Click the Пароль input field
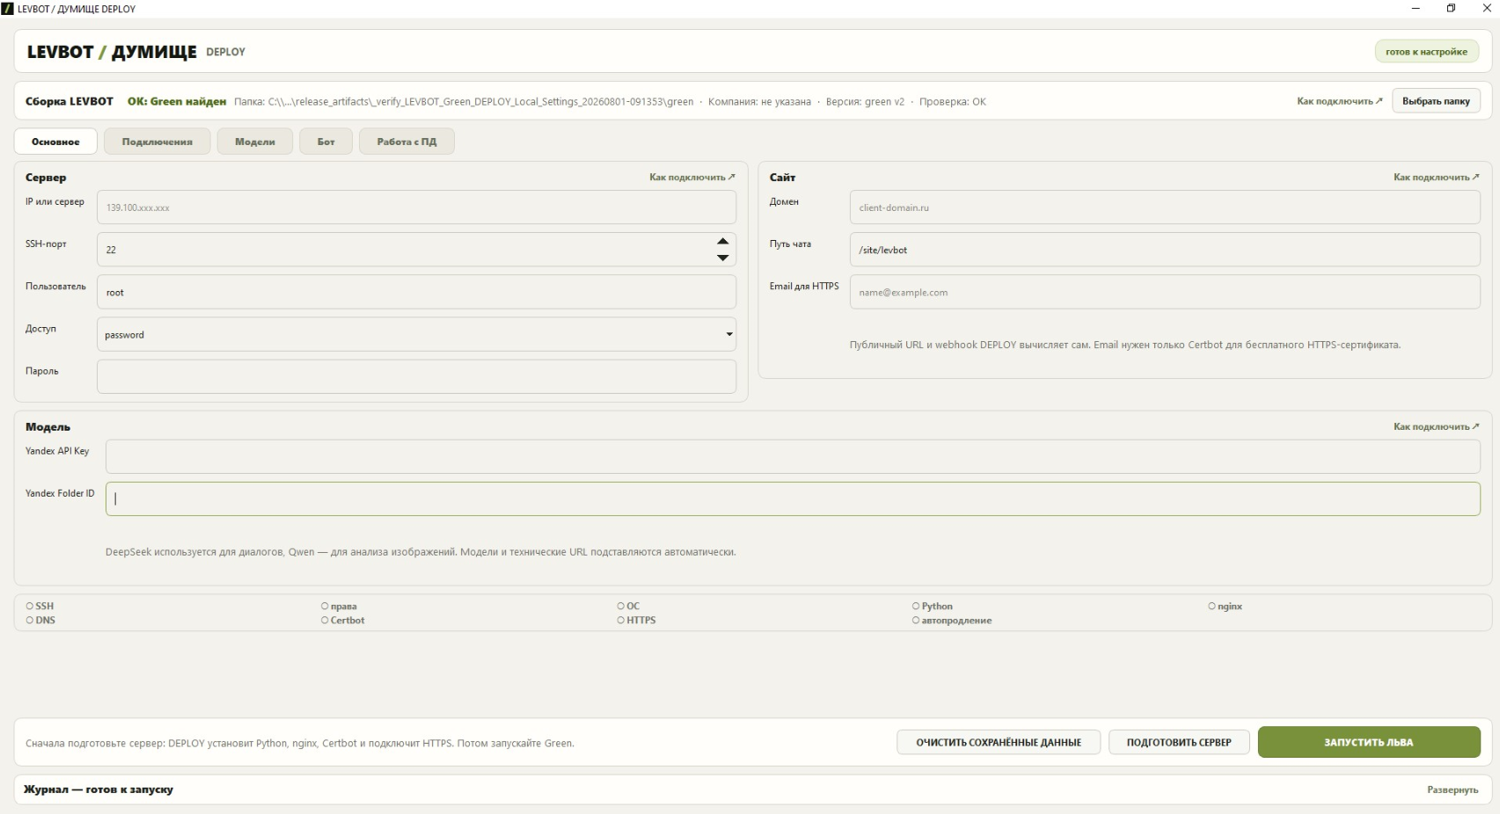This screenshot has height=814, width=1500. pyautogui.click(x=416, y=376)
